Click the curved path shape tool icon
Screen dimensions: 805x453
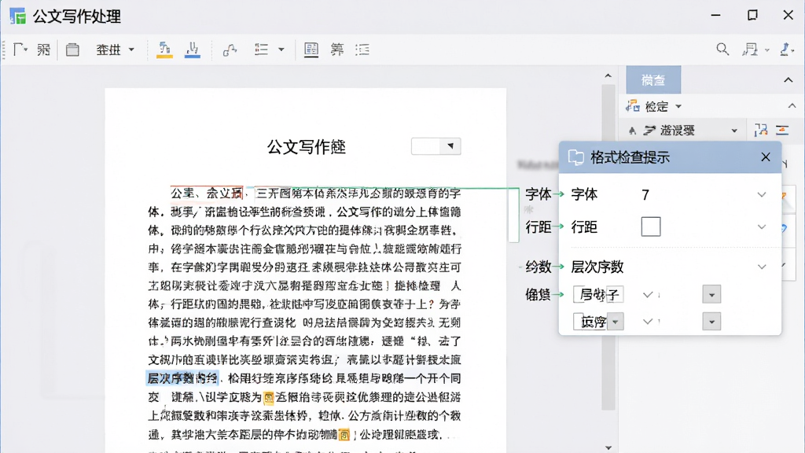click(230, 50)
